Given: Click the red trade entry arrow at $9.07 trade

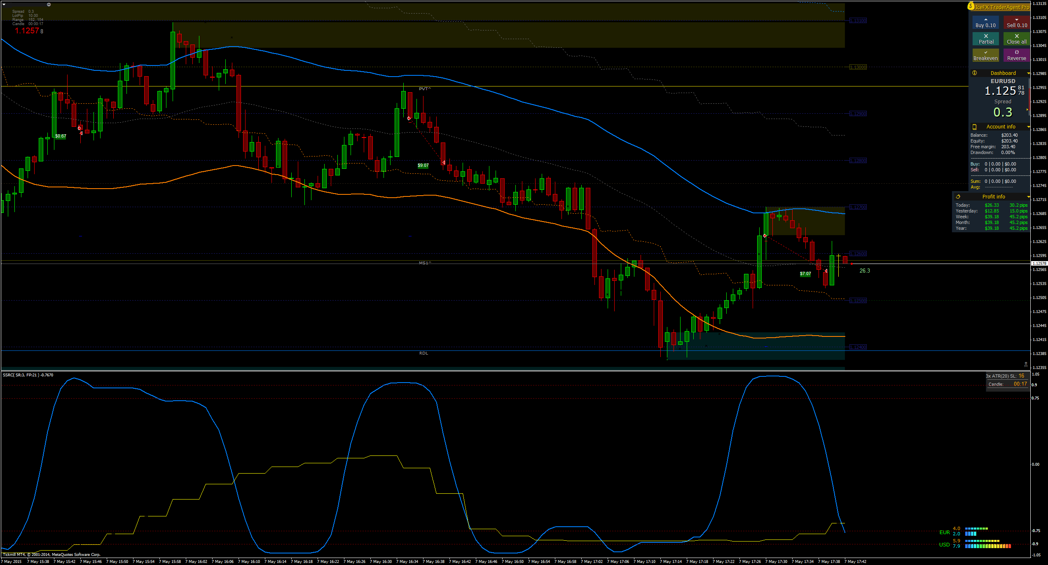Looking at the screenshot, I should click(x=409, y=119).
